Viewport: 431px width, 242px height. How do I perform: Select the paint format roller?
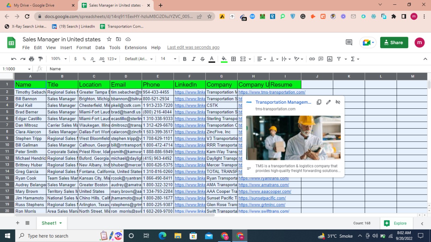pos(41,59)
